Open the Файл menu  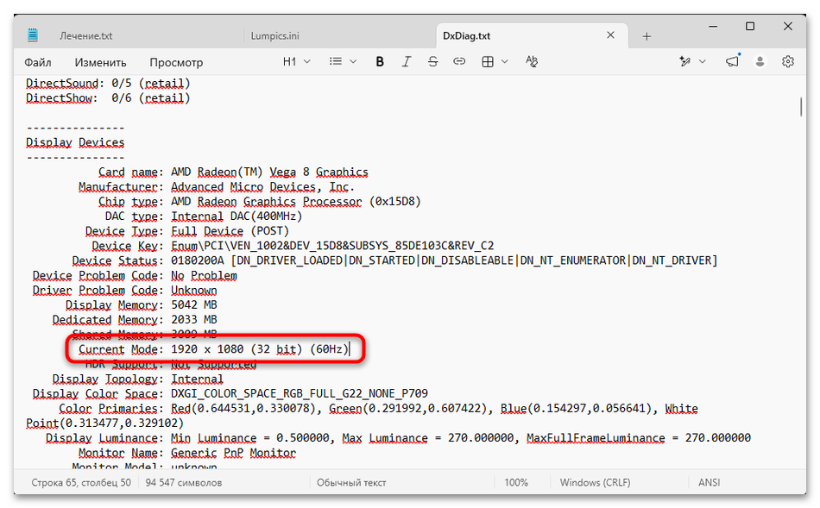coord(38,62)
